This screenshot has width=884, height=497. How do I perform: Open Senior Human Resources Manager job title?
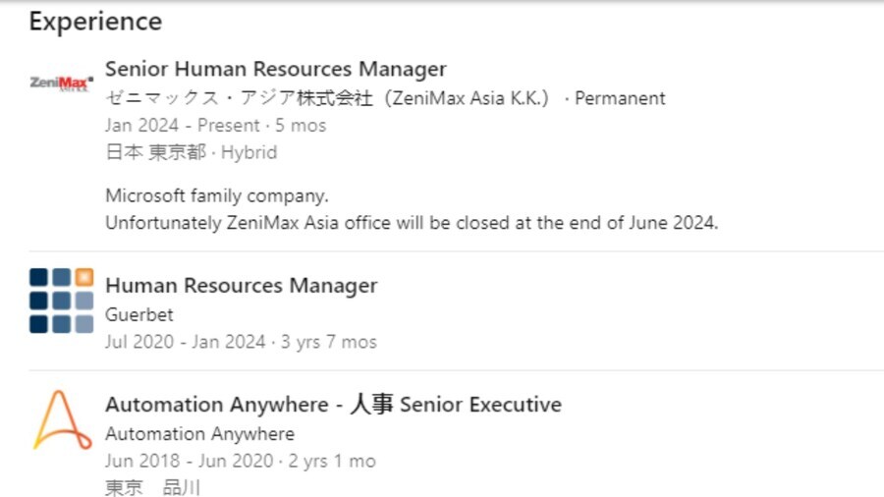point(276,69)
